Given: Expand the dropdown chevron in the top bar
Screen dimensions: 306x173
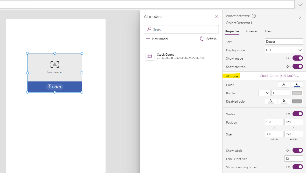Looking at the screenshot, I should (x=300, y=4).
